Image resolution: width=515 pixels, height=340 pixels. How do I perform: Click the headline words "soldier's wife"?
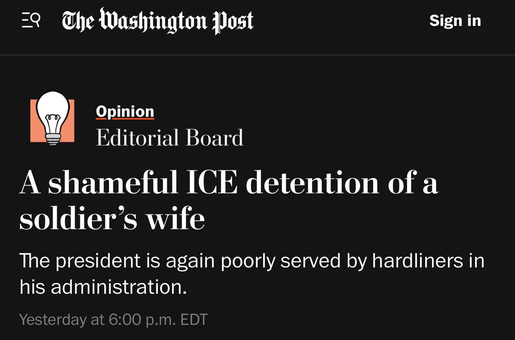[x=112, y=218]
